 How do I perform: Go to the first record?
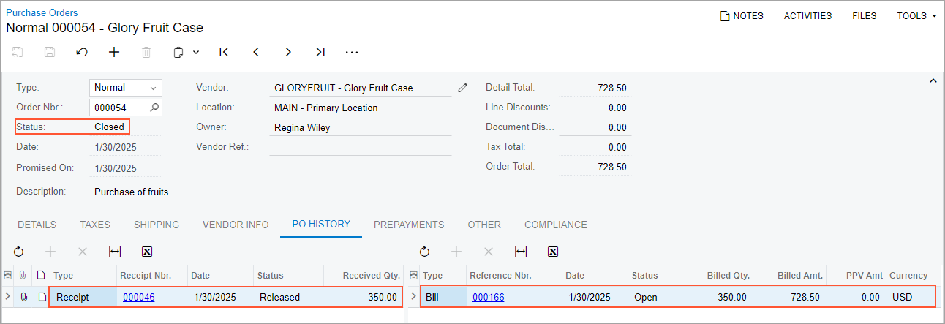224,52
